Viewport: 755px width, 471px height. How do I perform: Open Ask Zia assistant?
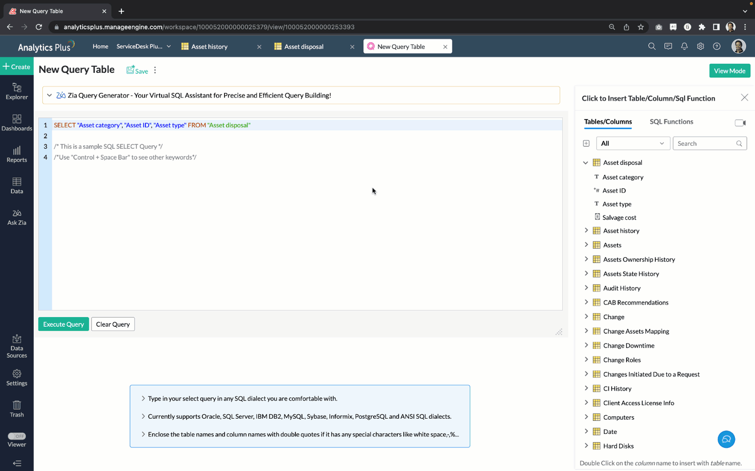click(17, 217)
